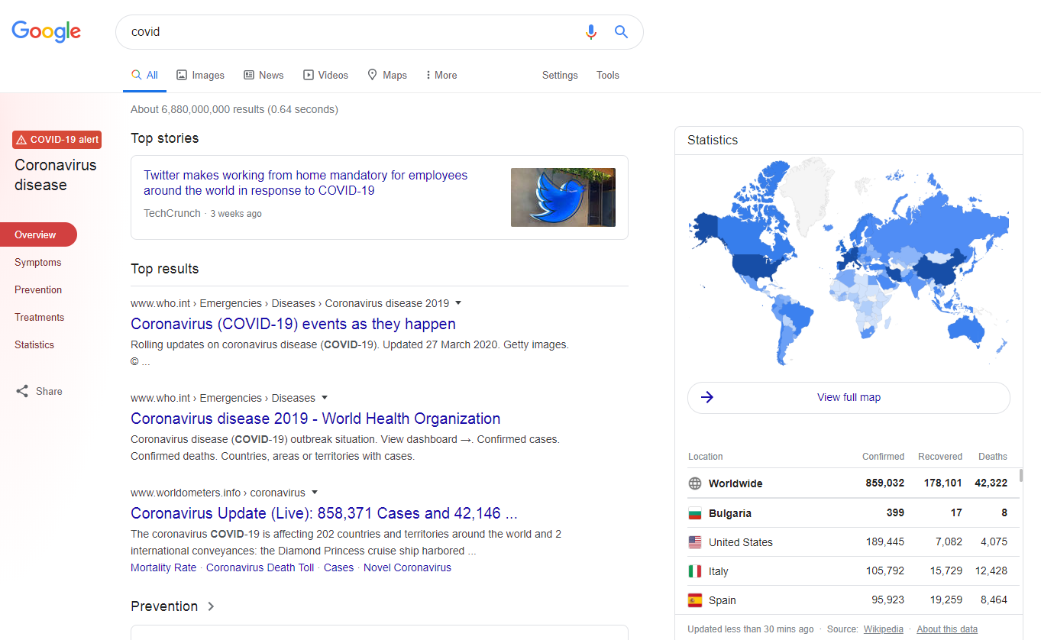
Task: Click the Italy flag icon
Action: 695,571
